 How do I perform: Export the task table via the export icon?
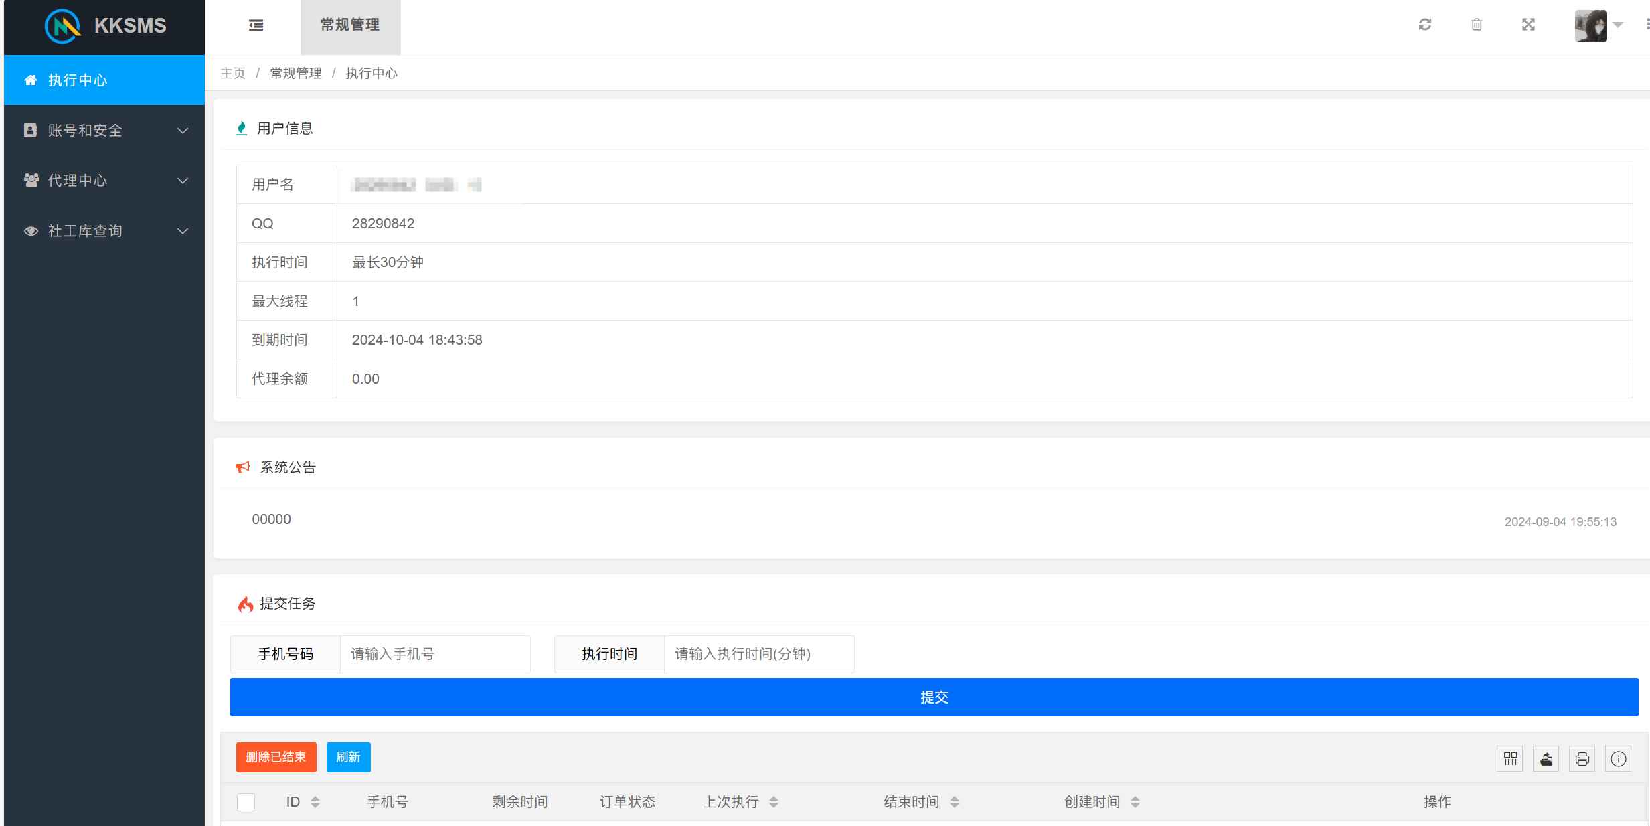click(1546, 757)
